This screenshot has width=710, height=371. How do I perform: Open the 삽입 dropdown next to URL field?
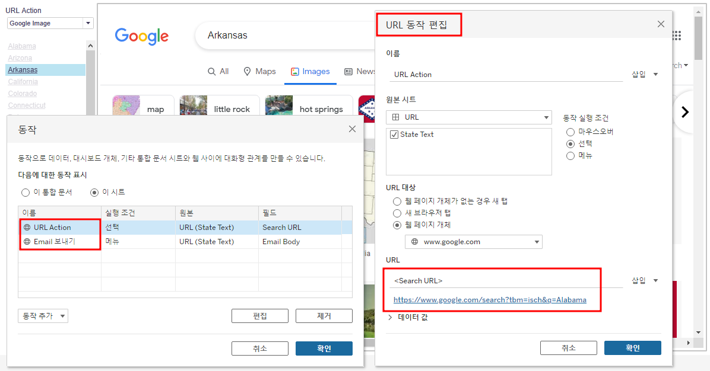coord(645,281)
